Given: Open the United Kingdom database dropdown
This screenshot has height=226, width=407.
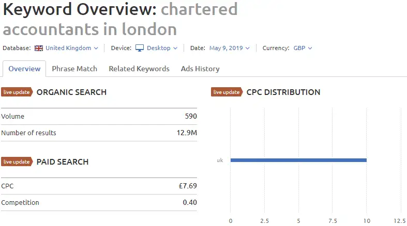Looking at the screenshot, I should (72, 48).
